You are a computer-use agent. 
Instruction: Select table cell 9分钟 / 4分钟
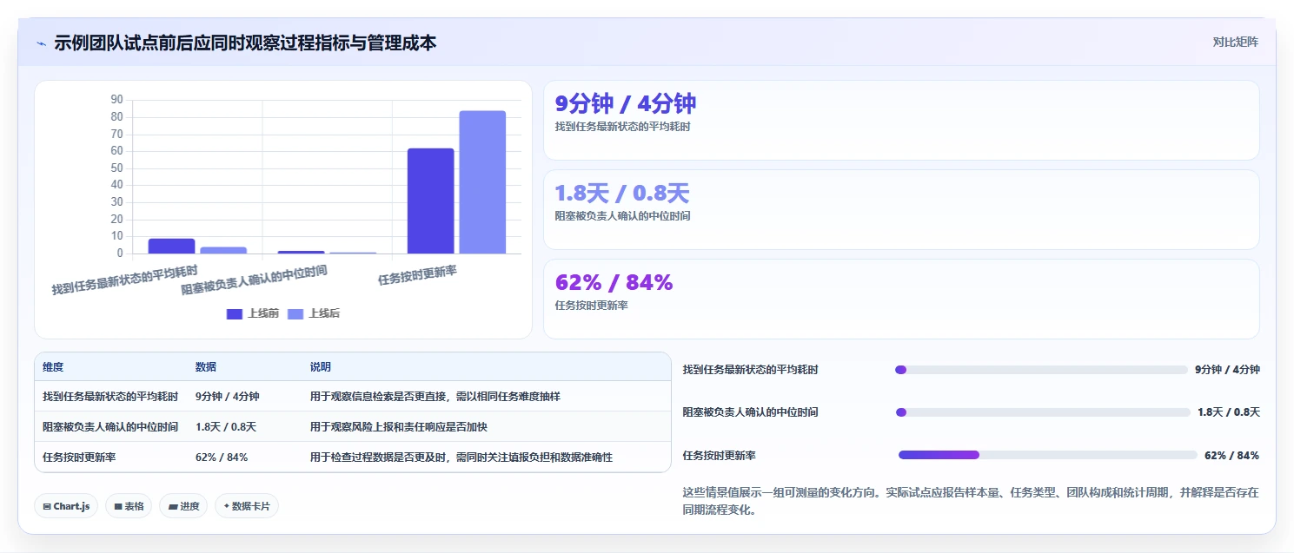(227, 396)
